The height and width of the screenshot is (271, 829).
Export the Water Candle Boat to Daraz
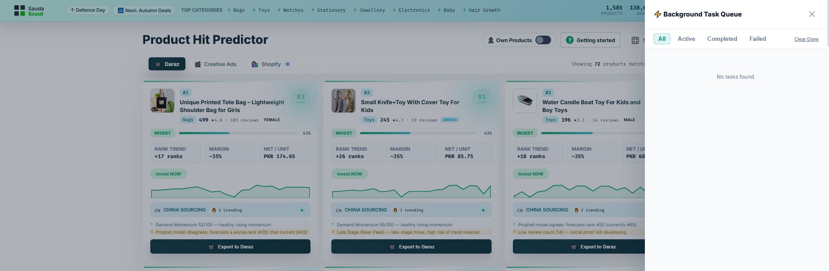click(579, 247)
